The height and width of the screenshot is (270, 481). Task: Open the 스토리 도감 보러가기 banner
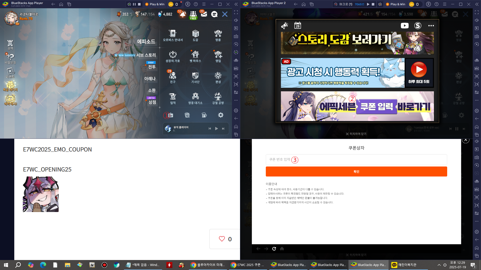point(357,43)
